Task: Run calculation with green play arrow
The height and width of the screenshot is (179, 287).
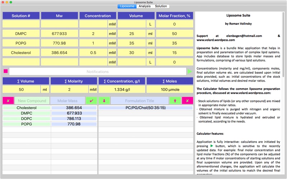Action: pos(190,72)
